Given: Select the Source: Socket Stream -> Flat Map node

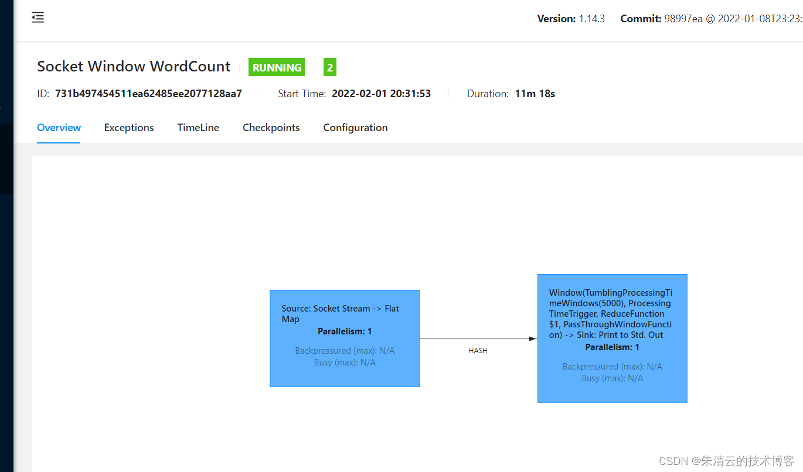Looking at the screenshot, I should [x=345, y=338].
